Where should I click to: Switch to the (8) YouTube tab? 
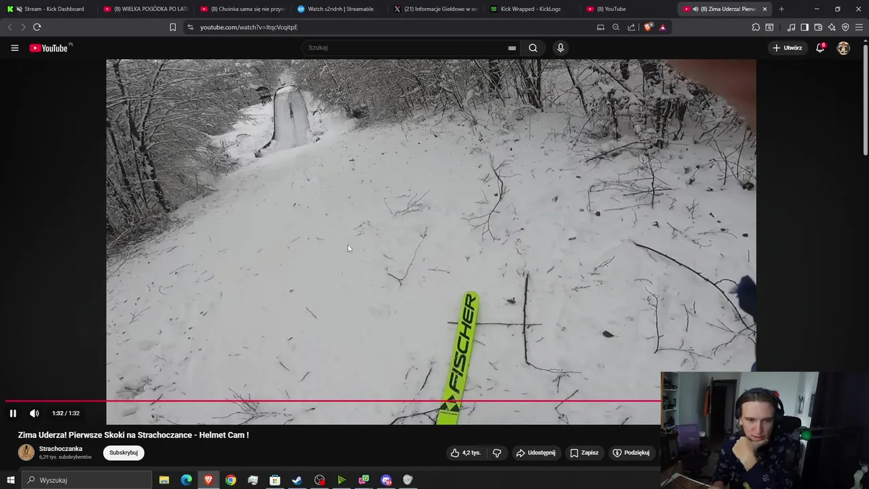point(628,9)
